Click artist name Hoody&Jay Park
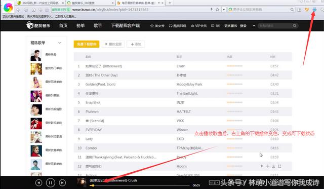The width and height of the screenshot is (324, 189). (189, 85)
